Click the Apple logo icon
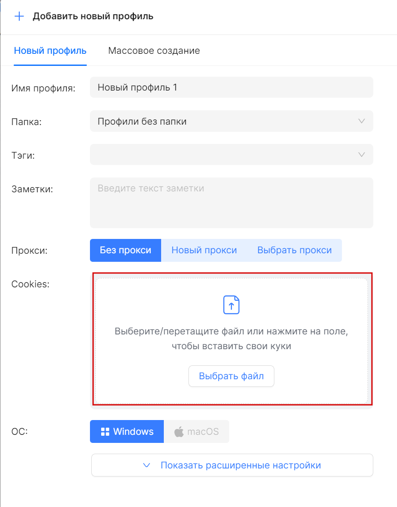This screenshot has height=507, width=397. coord(179,432)
